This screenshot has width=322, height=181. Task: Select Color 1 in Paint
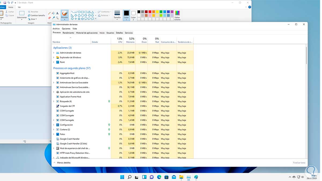(x=126, y=15)
